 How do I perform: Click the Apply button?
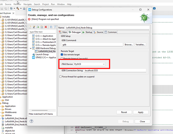click(x=141, y=112)
